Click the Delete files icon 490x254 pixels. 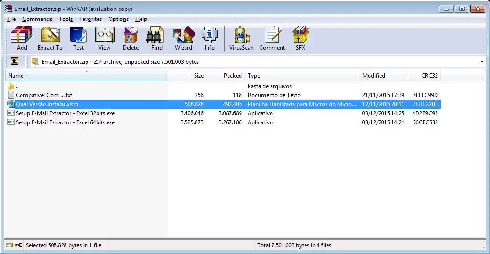pos(131,39)
